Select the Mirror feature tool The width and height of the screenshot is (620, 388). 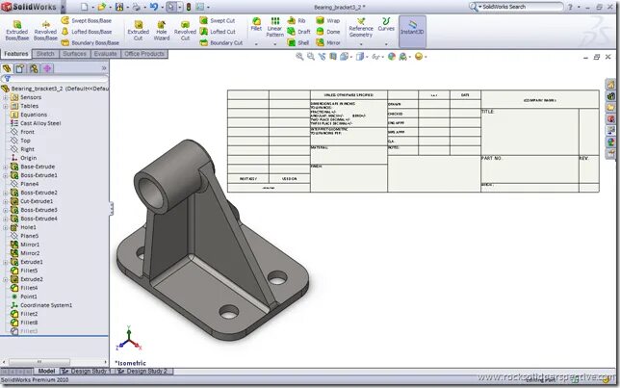tap(328, 42)
